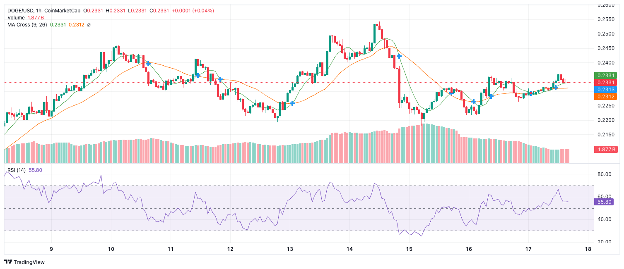Click date label 13 on time axis

pyautogui.click(x=290, y=249)
